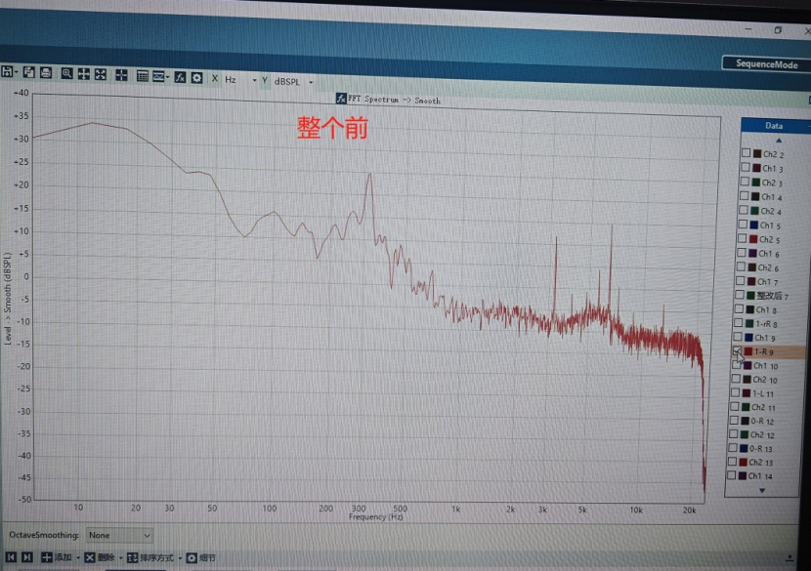Select the 0-R 12 data row label
This screenshot has width=811, height=571.
pyautogui.click(x=762, y=421)
